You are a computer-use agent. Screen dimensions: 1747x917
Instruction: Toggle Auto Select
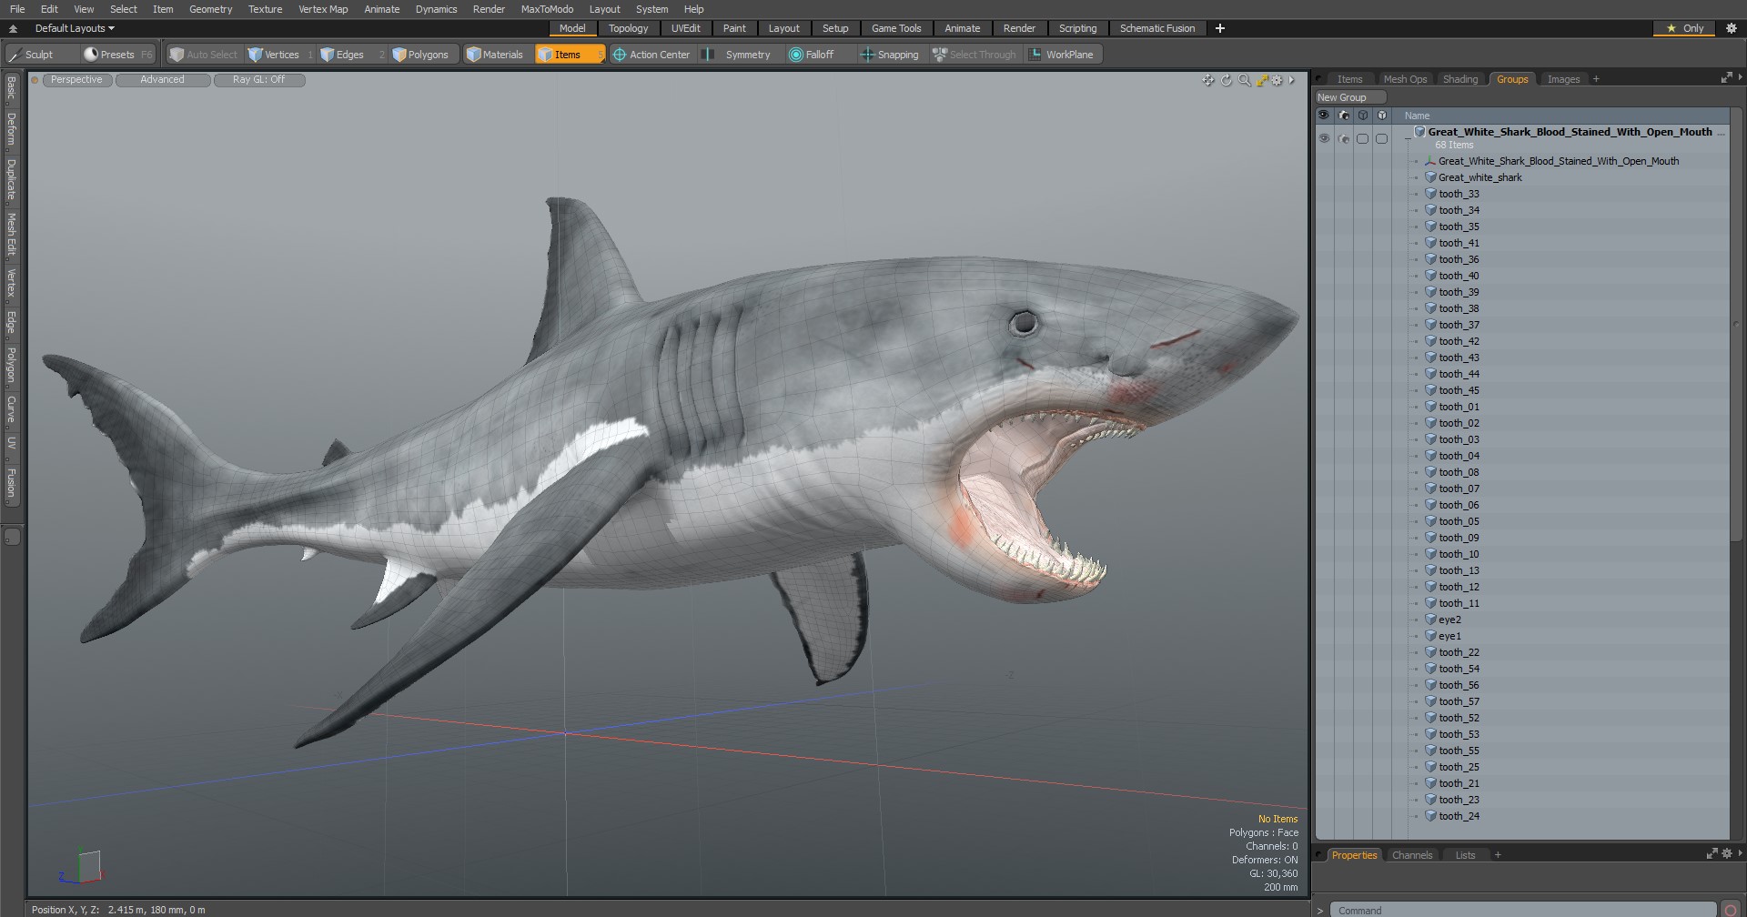[204, 55]
